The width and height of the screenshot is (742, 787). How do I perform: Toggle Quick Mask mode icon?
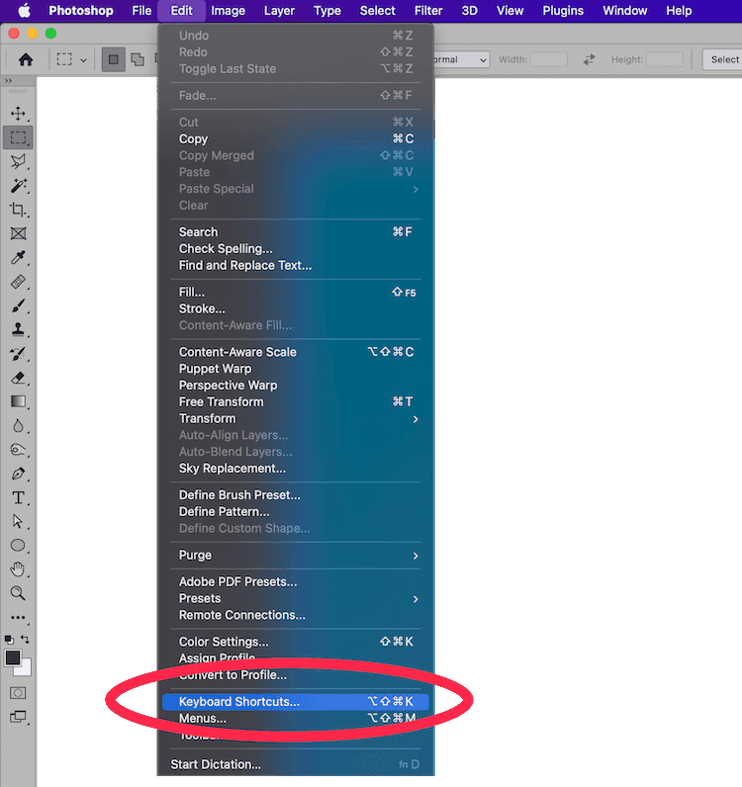click(18, 693)
